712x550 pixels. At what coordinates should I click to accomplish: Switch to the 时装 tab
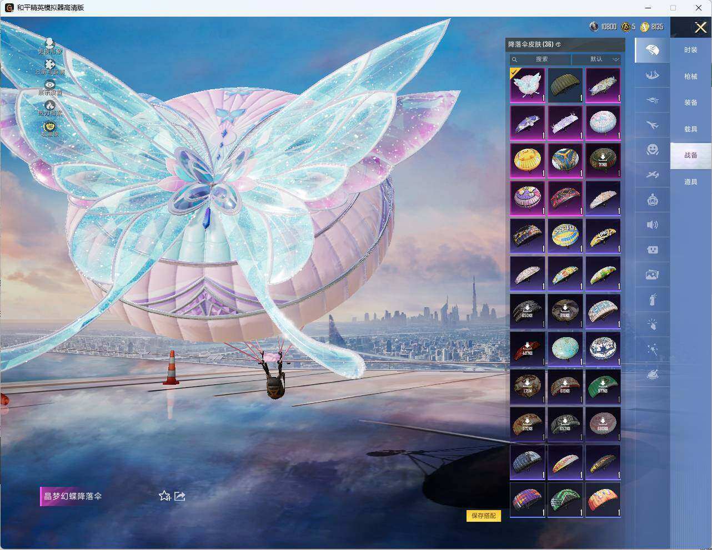(690, 50)
